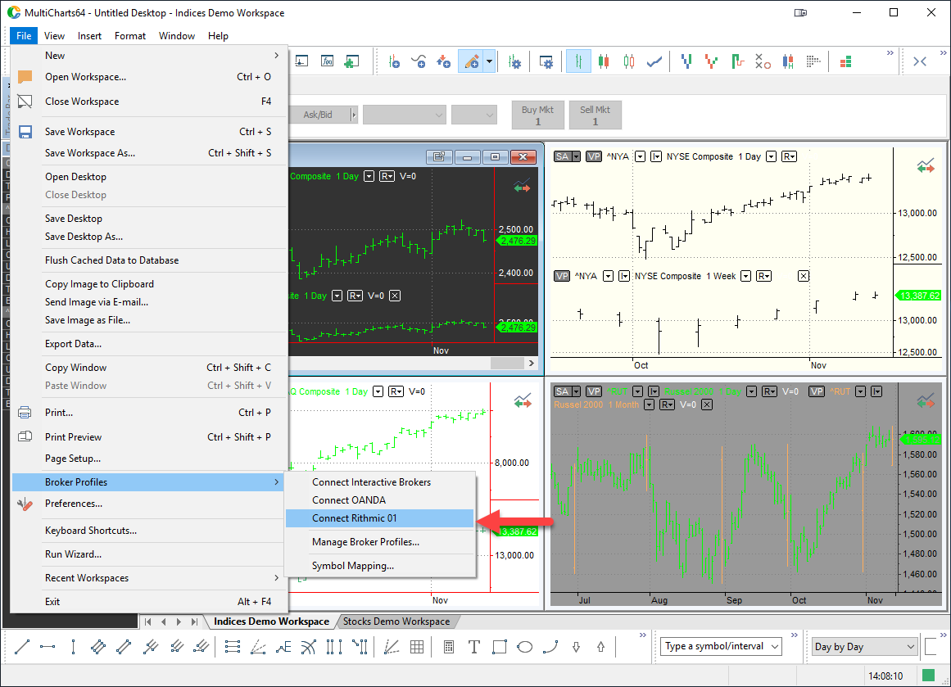
Task: Expand the NYSE Composite 1 Day resolution dropdown
Action: click(772, 156)
